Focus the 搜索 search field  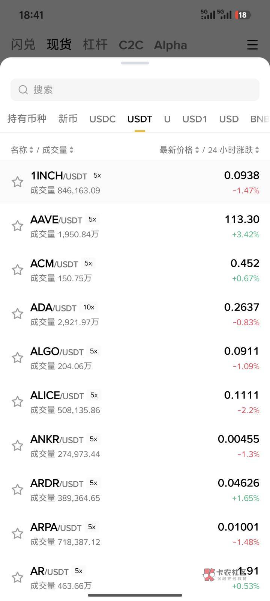tap(142, 90)
